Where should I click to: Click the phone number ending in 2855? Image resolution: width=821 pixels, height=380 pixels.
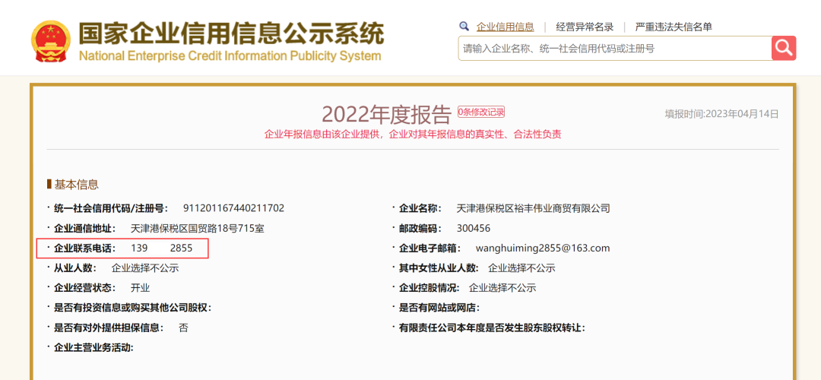(162, 248)
